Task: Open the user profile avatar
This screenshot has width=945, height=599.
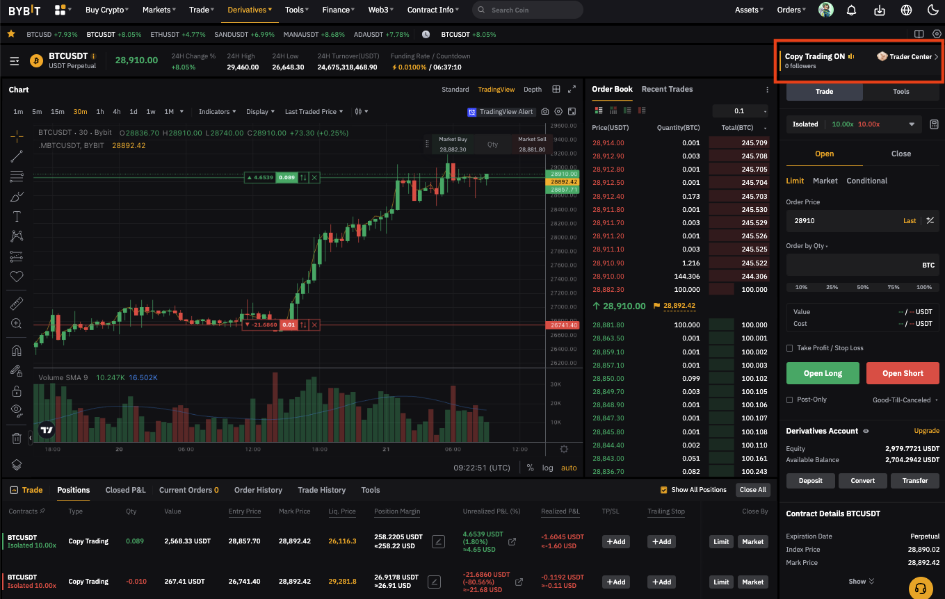Action: point(826,10)
